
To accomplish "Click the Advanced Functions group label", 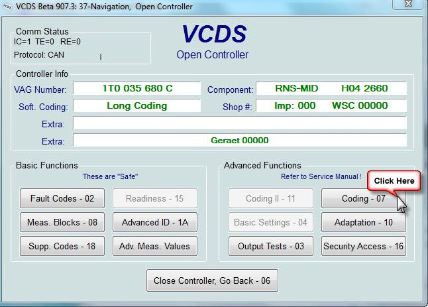I will pyautogui.click(x=262, y=165).
